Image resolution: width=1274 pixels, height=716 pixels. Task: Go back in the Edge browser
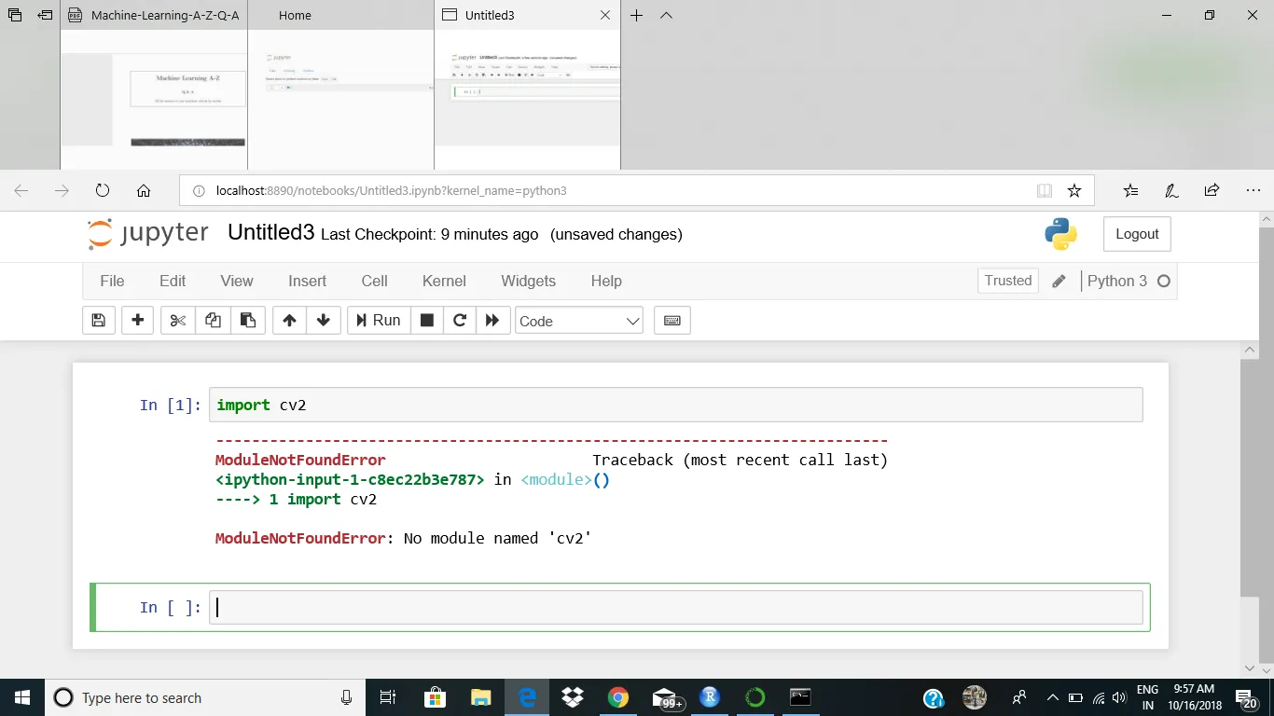[21, 190]
